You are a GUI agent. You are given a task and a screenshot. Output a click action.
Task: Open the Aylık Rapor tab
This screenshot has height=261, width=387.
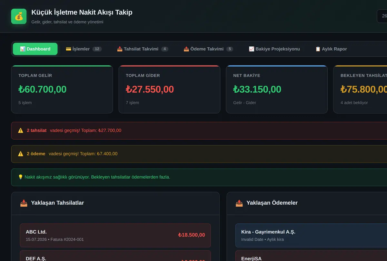click(x=331, y=49)
